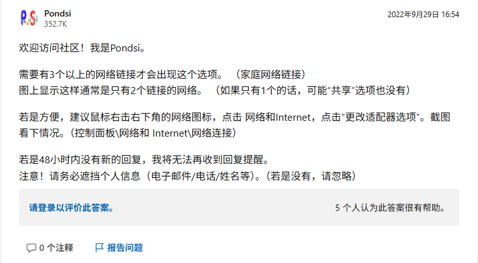Click the 请登录以评价此答案 sign-in link

tap(72, 208)
